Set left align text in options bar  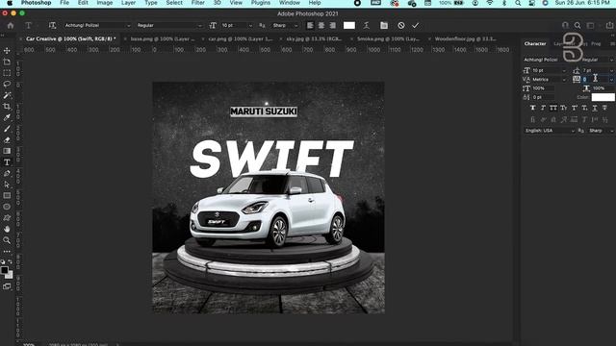coord(310,26)
